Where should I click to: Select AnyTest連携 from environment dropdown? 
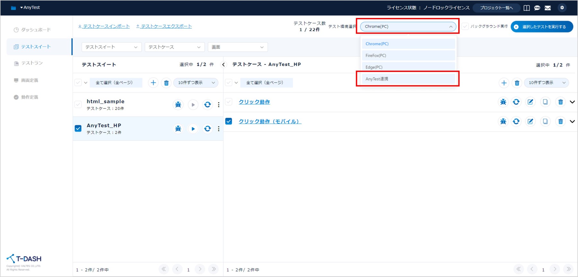point(408,79)
